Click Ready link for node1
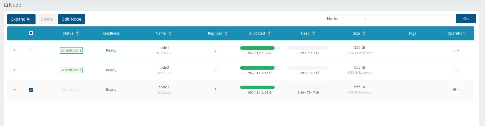 click(111, 50)
